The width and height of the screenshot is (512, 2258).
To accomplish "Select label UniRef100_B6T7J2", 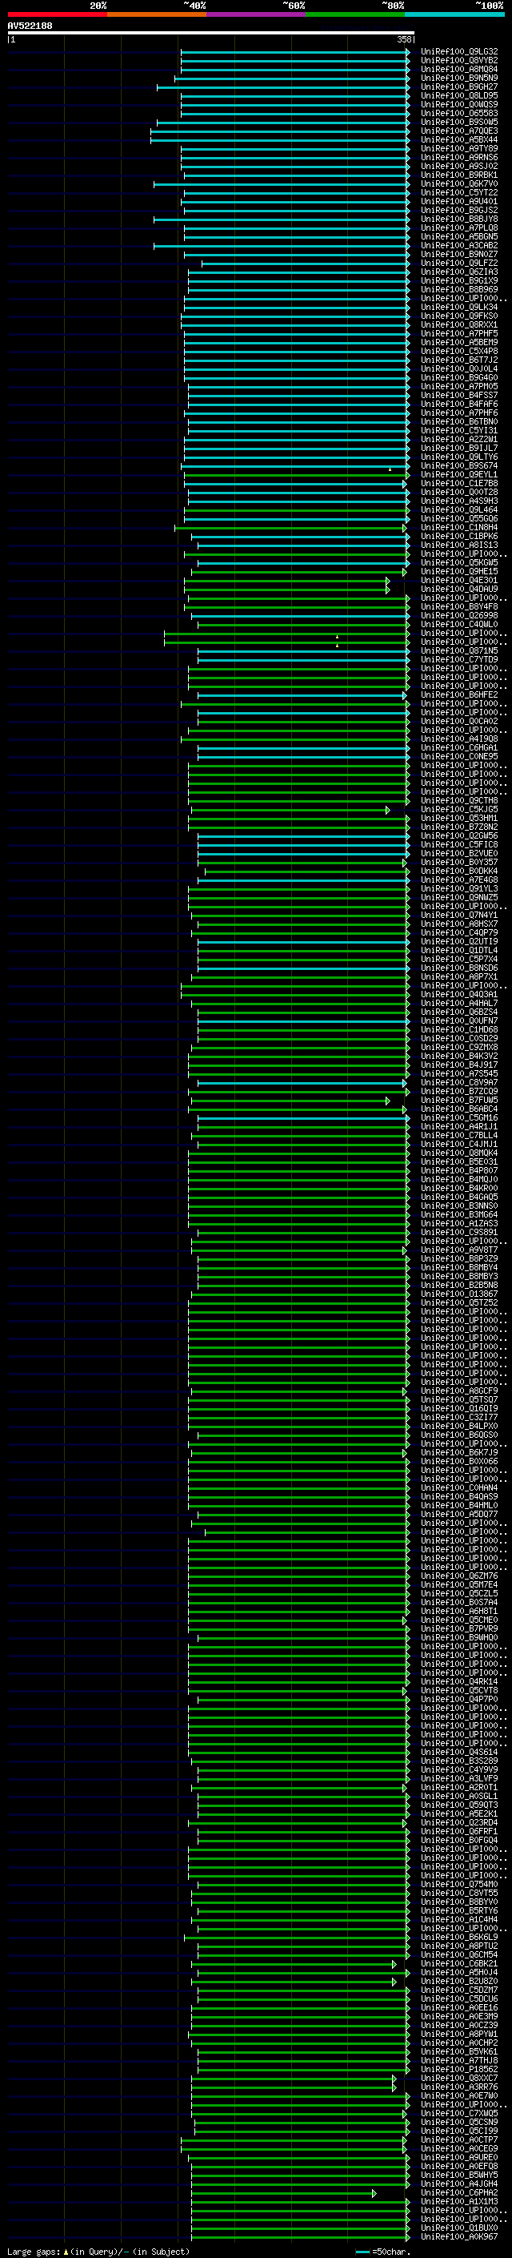I will coord(459,360).
